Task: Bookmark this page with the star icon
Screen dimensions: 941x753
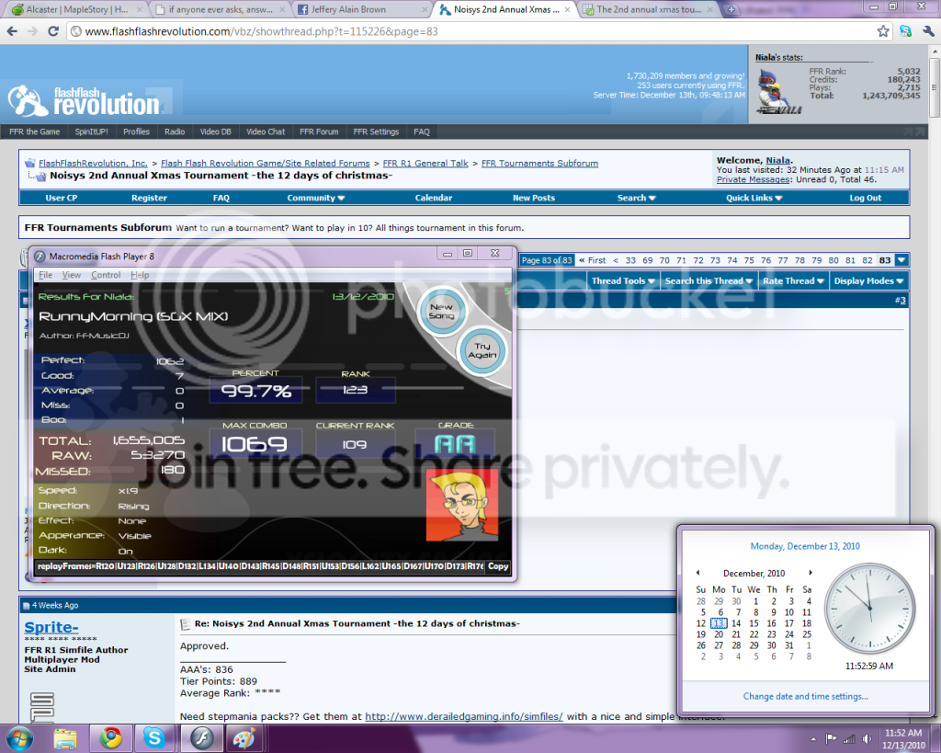Action: (883, 30)
